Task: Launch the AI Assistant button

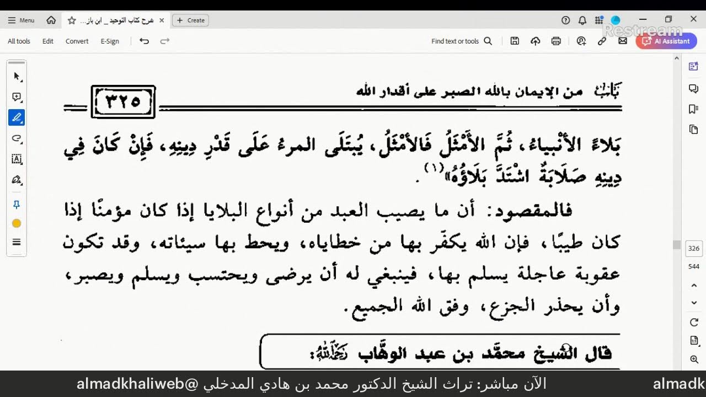Action: (x=666, y=41)
